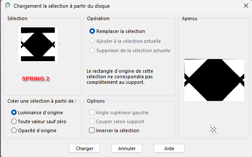252x157 pixels.
Task: Select the Remplacer la sélection radio button
Action: tap(92, 31)
